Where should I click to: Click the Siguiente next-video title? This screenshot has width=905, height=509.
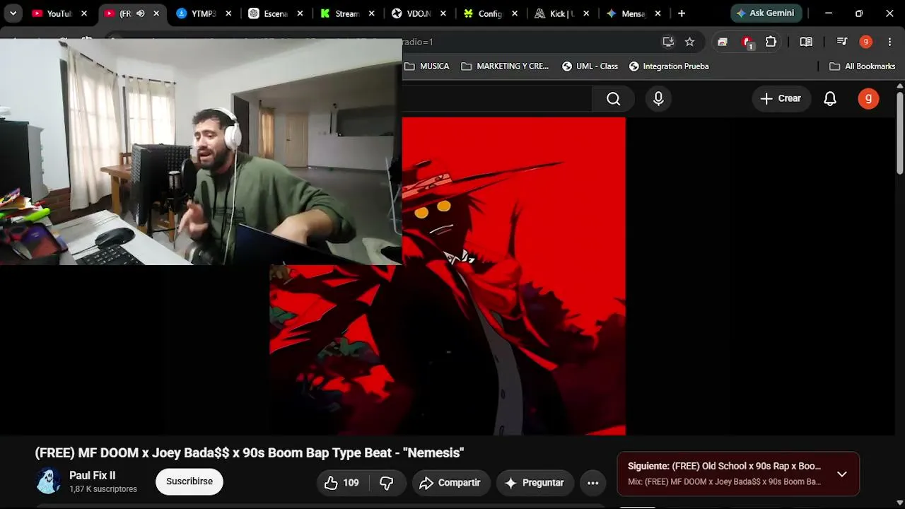click(725, 467)
